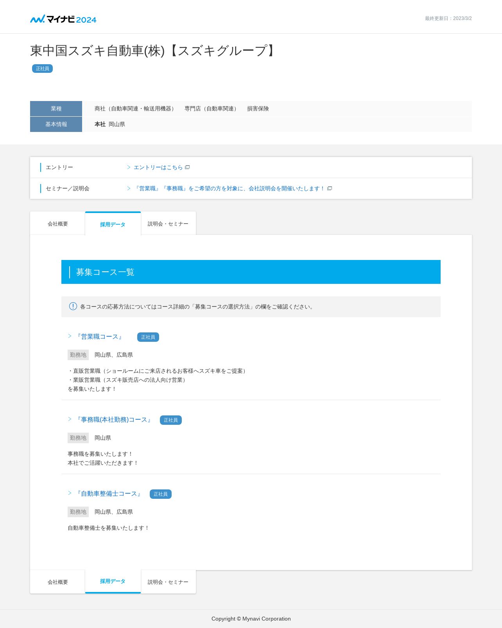Click chevron arrow before seminar link
The height and width of the screenshot is (628, 502).
click(129, 188)
